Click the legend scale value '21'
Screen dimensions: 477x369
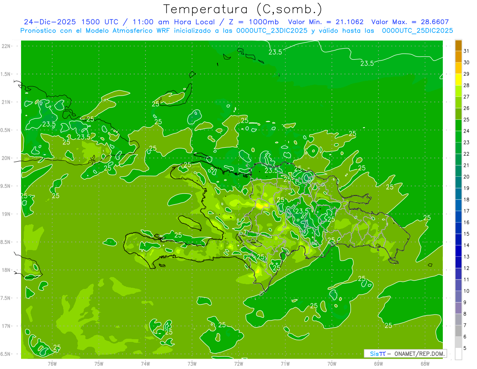467,166
